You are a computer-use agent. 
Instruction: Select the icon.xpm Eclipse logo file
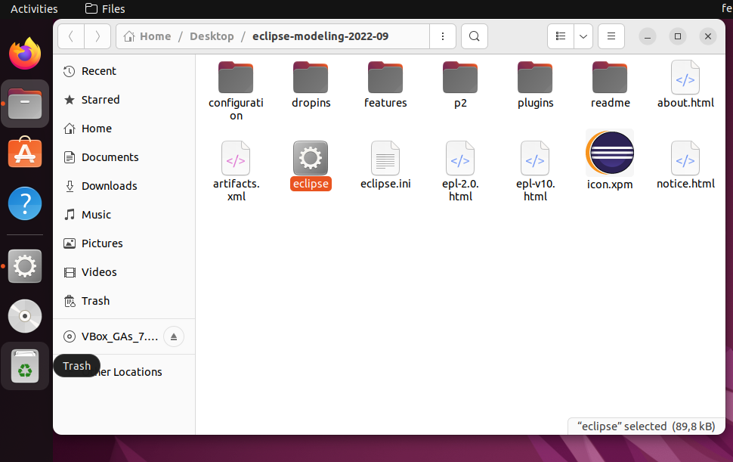pyautogui.click(x=609, y=153)
